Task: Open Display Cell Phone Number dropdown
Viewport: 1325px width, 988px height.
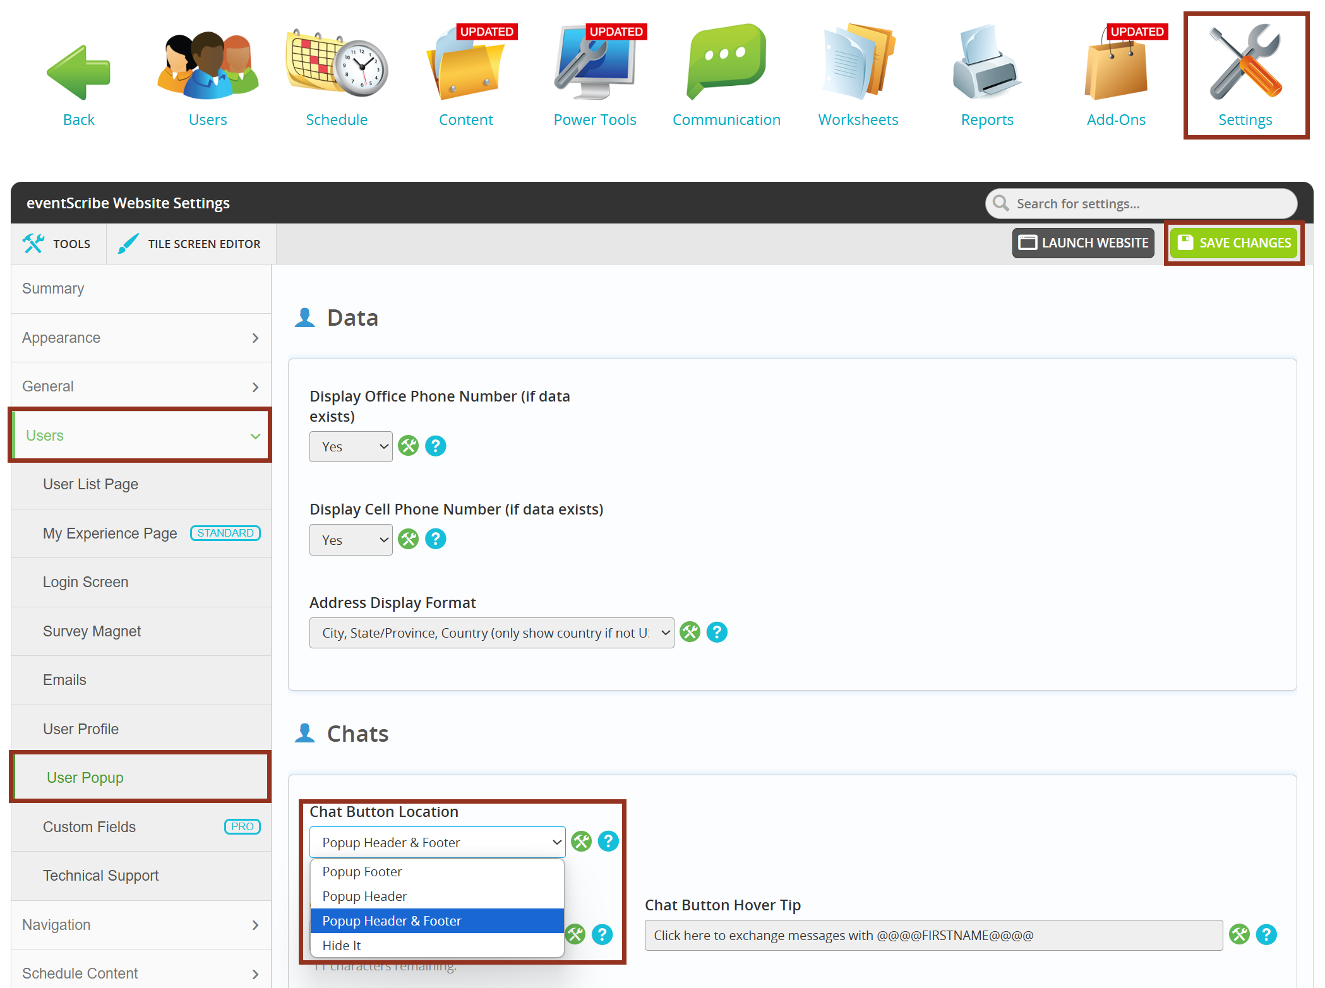Action: (351, 540)
